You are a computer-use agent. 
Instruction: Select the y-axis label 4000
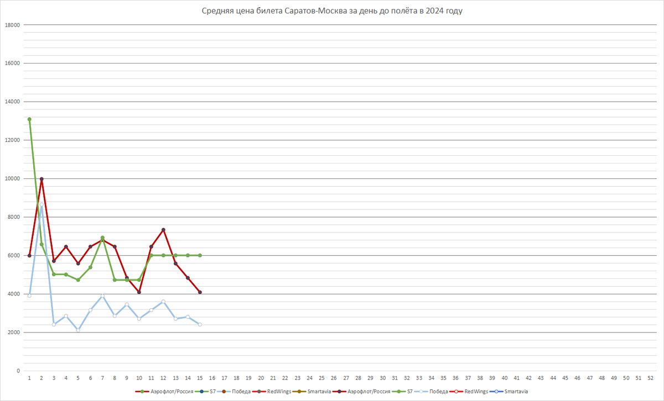tap(14, 294)
